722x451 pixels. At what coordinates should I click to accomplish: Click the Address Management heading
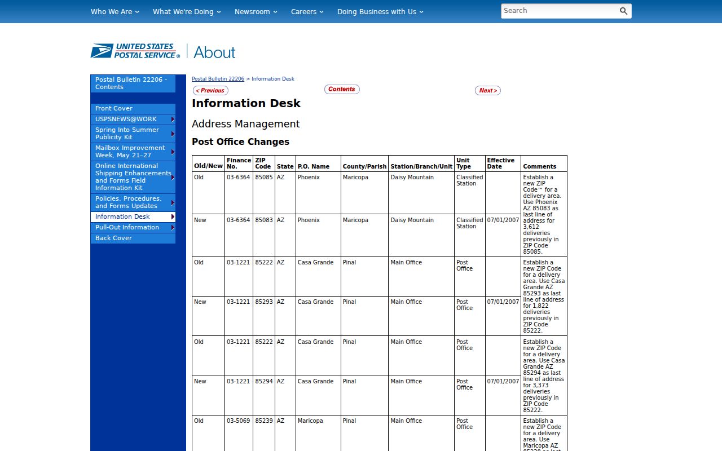[x=246, y=124]
